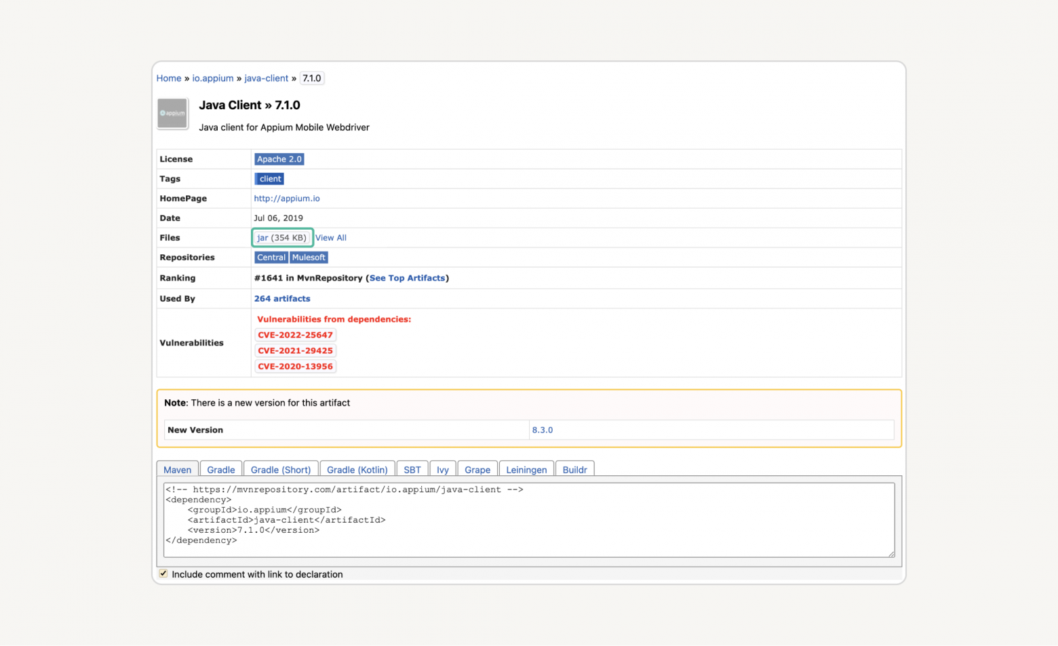Switch to the Grape tab
1058x646 pixels.
(x=477, y=469)
